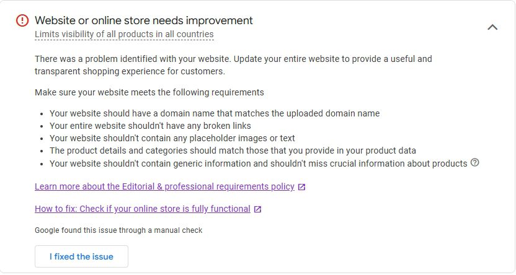This screenshot has width=516, height=275.
Task: Click the 'Website or online store needs improvement' heading
Action: click(144, 20)
